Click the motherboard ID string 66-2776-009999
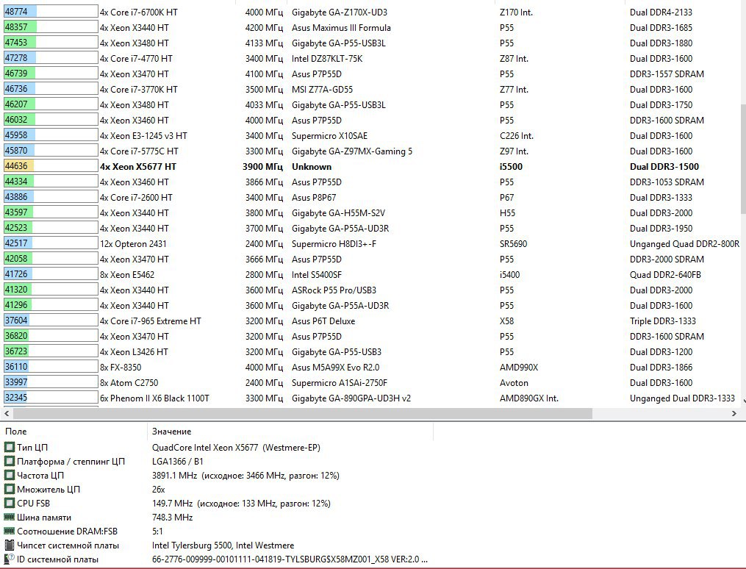 (x=290, y=559)
